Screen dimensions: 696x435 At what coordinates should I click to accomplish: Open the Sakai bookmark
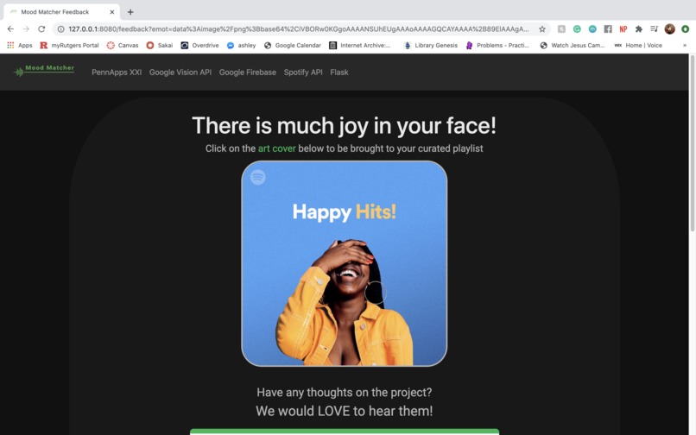(x=160, y=45)
